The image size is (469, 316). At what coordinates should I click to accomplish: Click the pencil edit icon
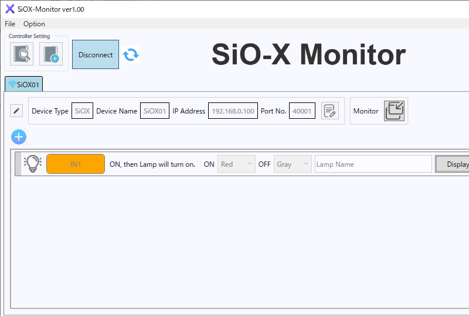[16, 111]
